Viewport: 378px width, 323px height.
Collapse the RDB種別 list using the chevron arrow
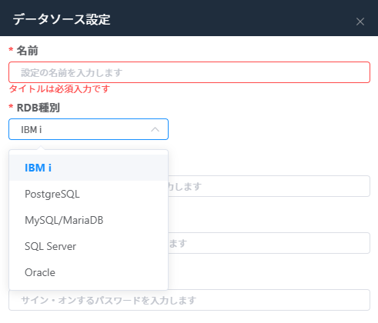tap(155, 129)
